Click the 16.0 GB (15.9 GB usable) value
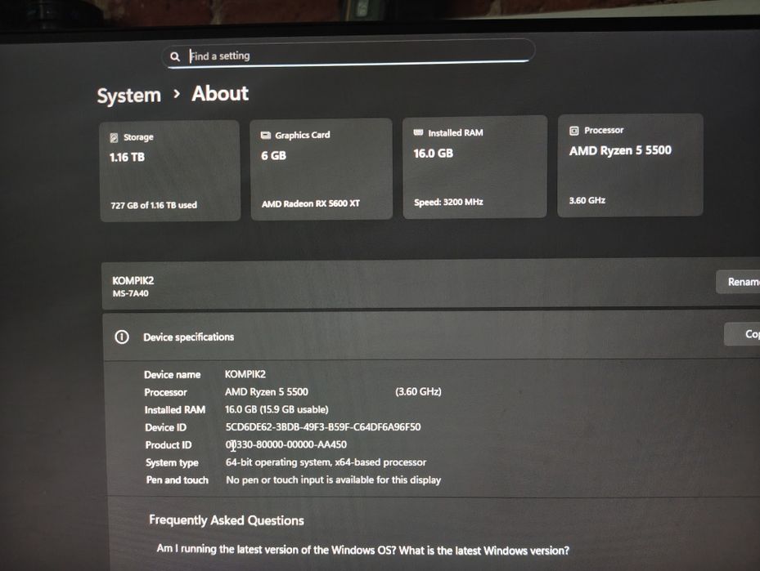760x571 pixels. [x=277, y=409]
